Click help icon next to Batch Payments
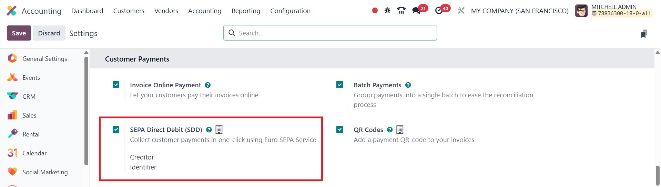This screenshot has height=187, width=661. (x=408, y=85)
